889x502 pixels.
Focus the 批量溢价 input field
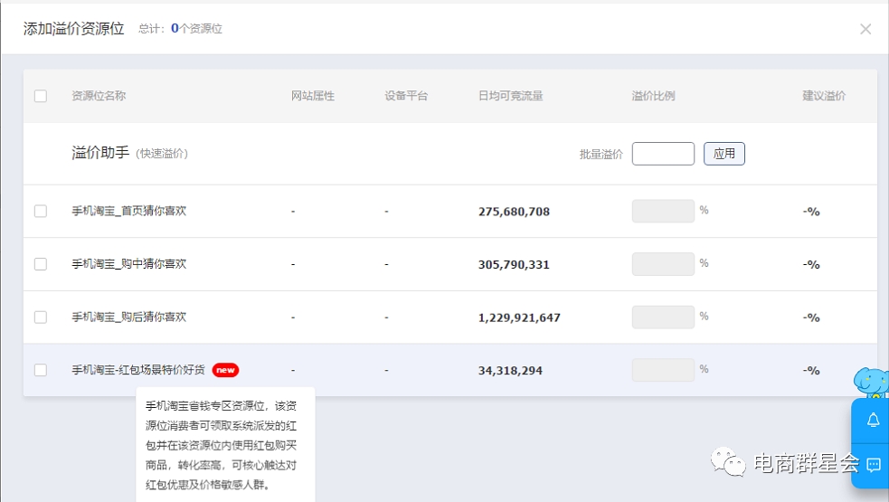tap(663, 154)
